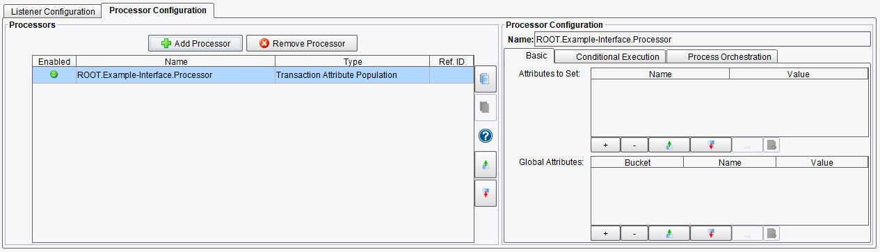
Task: Move global attribute up
Action: point(669,233)
